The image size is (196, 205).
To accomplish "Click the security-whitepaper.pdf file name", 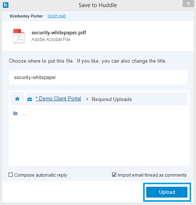I will (59, 32).
